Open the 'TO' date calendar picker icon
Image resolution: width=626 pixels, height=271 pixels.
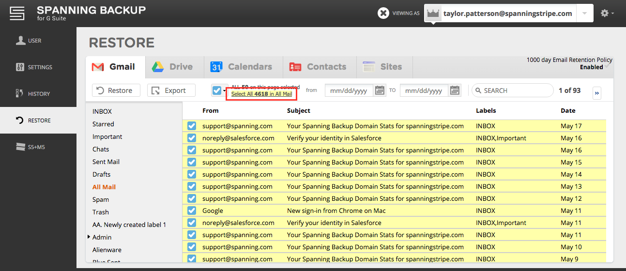[455, 90]
